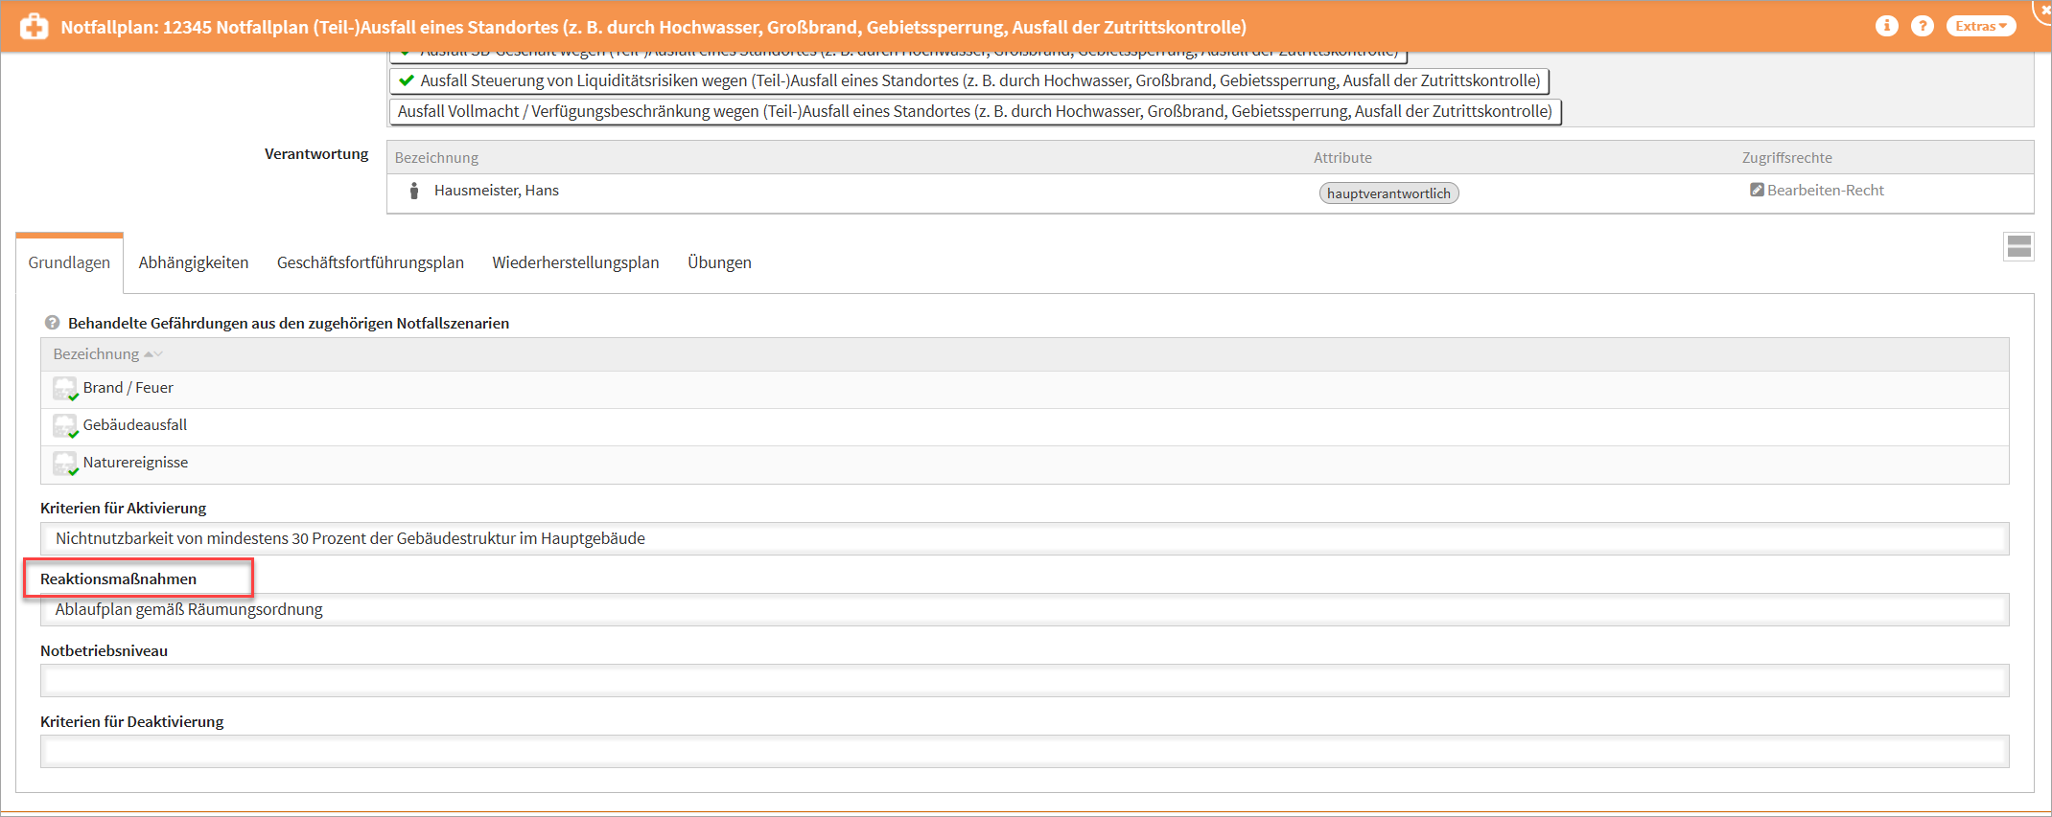Switch to the Abhängigkeiten tab
Image resolution: width=2052 pixels, height=817 pixels.
[193, 262]
